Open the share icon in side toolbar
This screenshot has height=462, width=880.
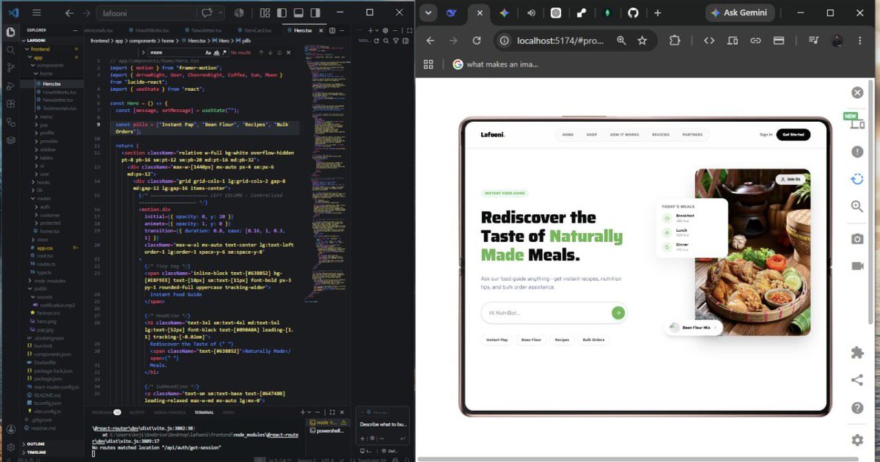tap(857, 379)
